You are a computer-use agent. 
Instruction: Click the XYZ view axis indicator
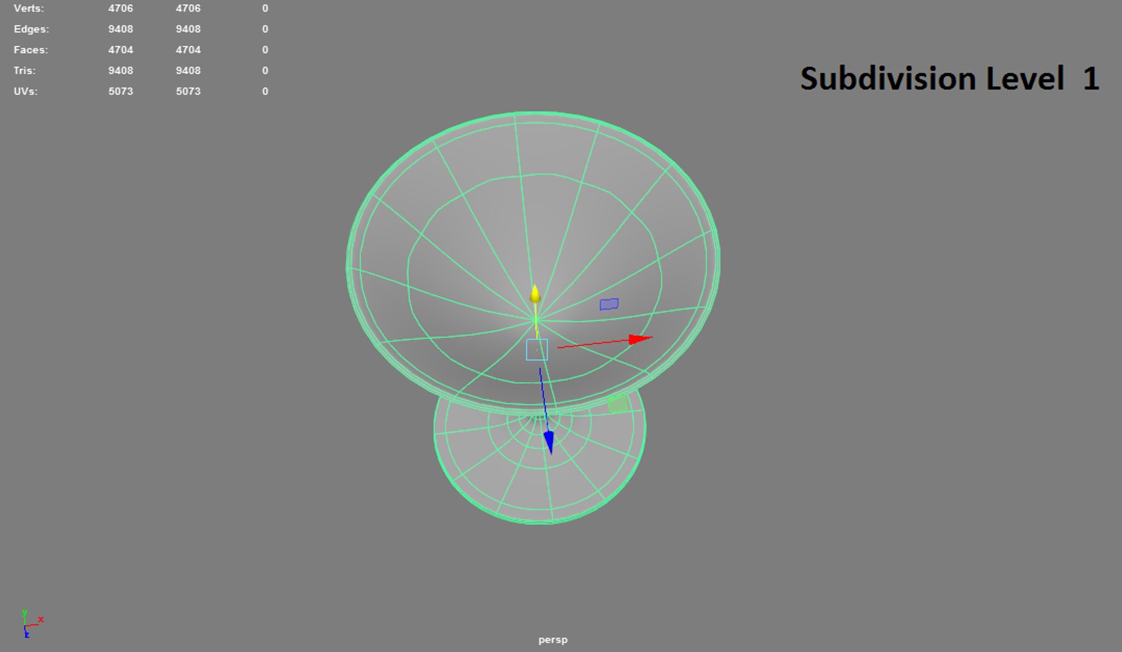[x=31, y=624]
